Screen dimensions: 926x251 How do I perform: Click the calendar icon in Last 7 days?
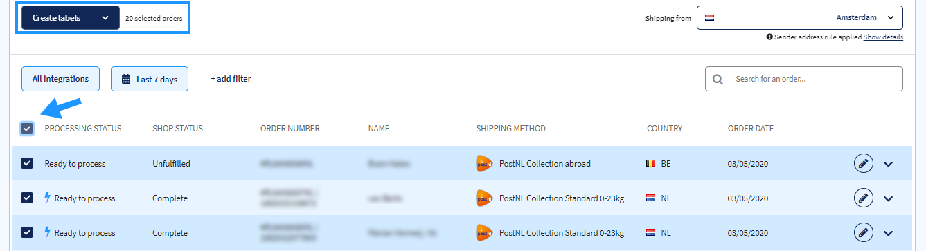click(126, 79)
